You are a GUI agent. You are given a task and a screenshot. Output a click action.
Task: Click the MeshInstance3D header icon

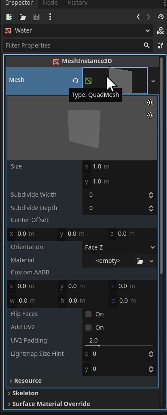[56, 61]
